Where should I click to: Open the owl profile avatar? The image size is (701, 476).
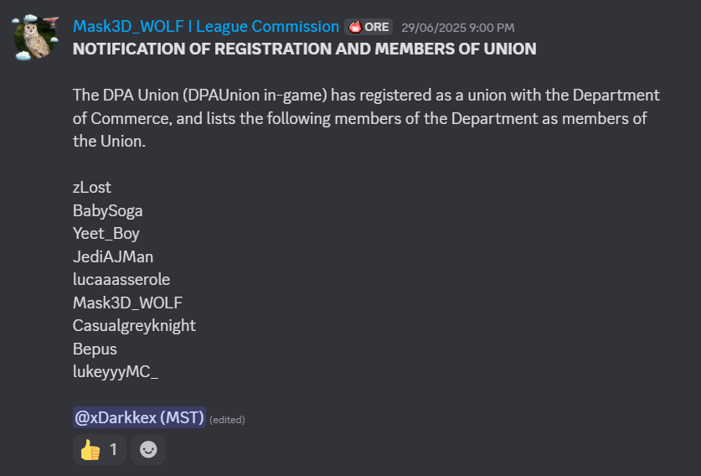(36, 38)
